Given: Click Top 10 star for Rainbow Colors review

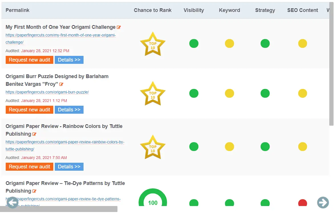Looking at the screenshot, I should [x=153, y=147].
